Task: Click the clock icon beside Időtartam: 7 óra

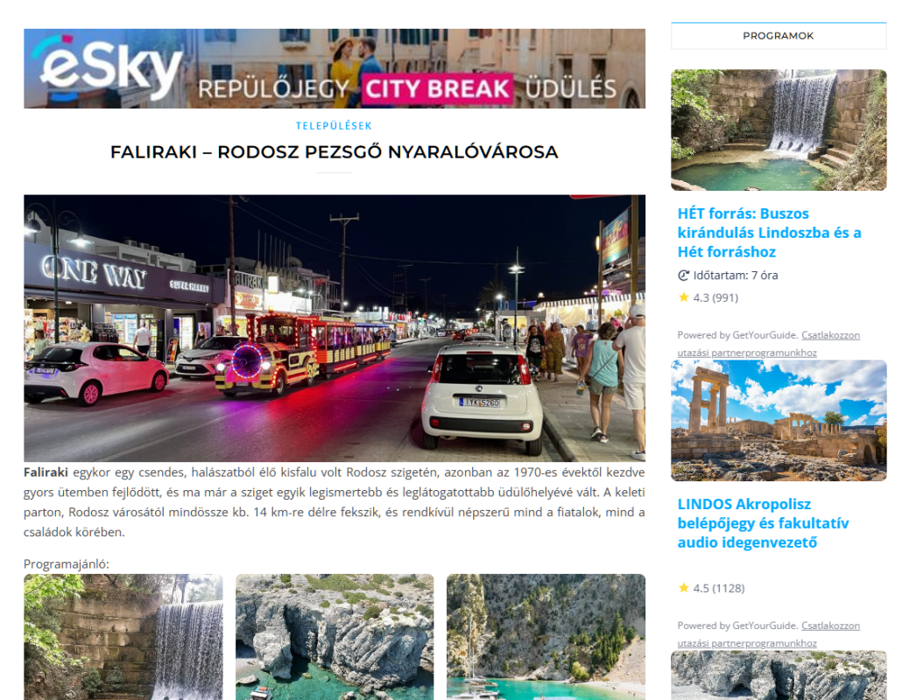Action: tap(684, 276)
